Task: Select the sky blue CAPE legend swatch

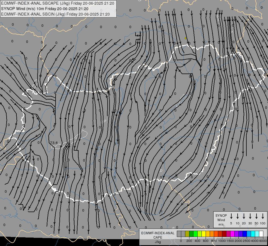Action: coord(249,234)
